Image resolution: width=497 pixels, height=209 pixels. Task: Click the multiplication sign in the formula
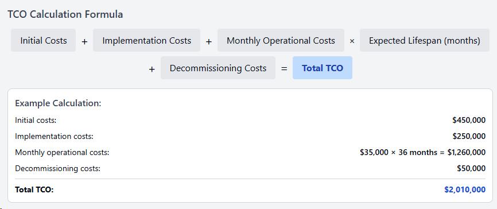[x=352, y=41]
